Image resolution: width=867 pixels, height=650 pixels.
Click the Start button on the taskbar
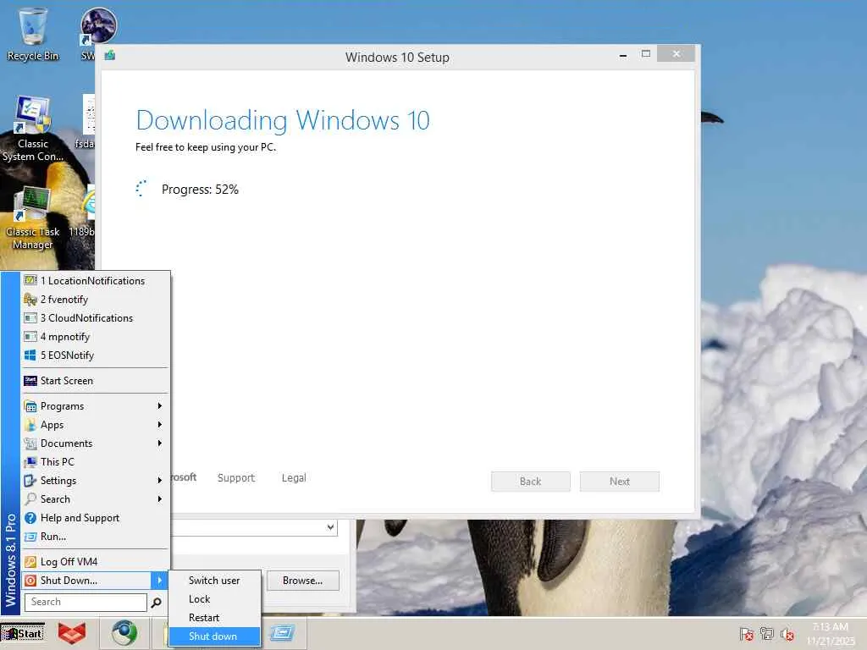point(23,633)
